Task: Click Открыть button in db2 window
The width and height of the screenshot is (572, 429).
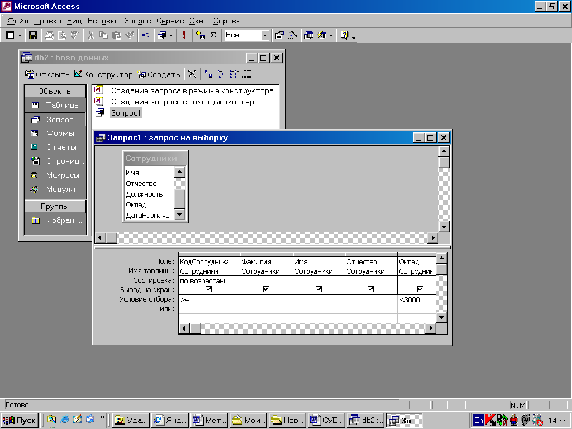Action: pos(47,74)
